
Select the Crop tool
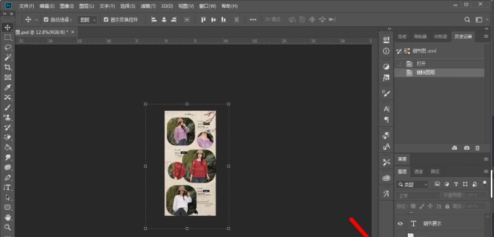[8, 67]
